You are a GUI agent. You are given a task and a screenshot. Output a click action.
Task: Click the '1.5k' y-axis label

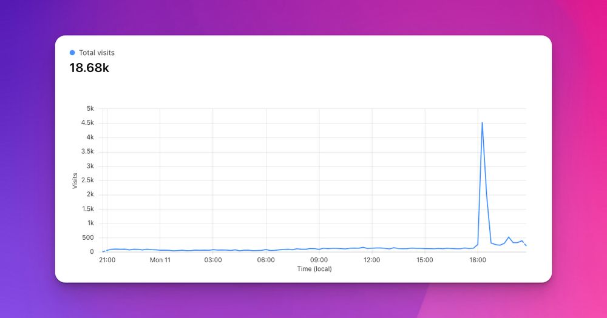tap(87, 208)
